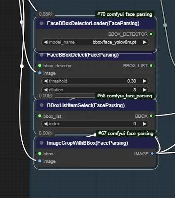Click the reroute dot beside FaceBBoxDetectorLoader title
This screenshot has height=198, width=175.
tap(22, 22)
